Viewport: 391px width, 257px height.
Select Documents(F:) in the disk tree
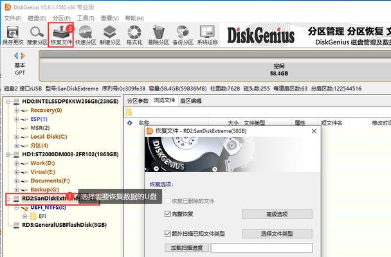click(50, 181)
